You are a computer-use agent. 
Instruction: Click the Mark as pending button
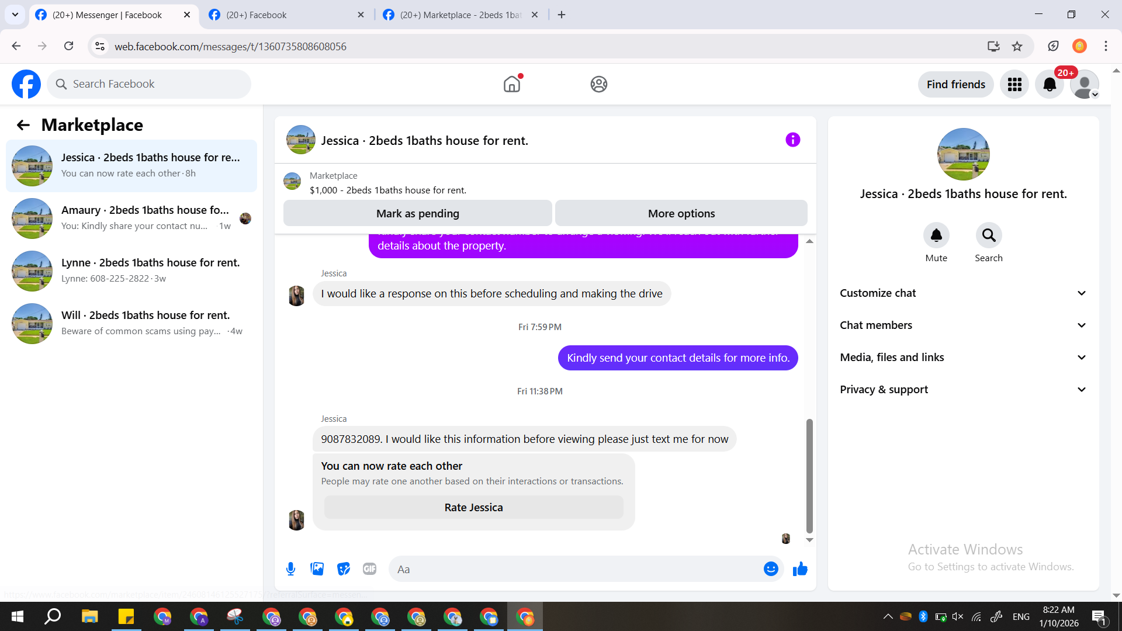(x=417, y=214)
